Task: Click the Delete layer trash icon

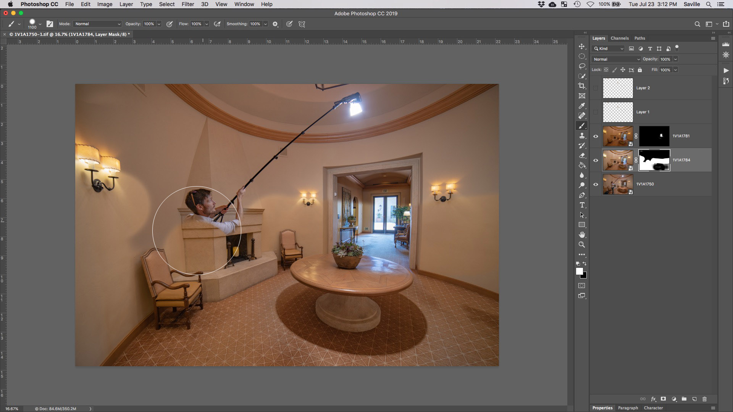Action: [x=704, y=399]
